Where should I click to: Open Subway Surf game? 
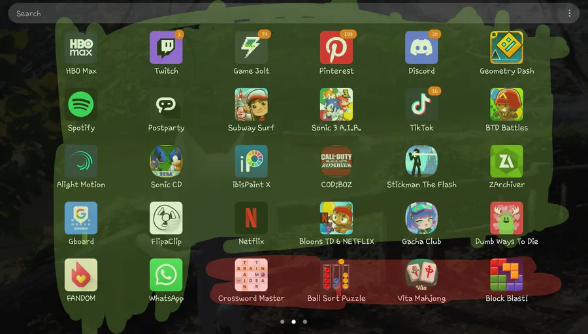[252, 104]
